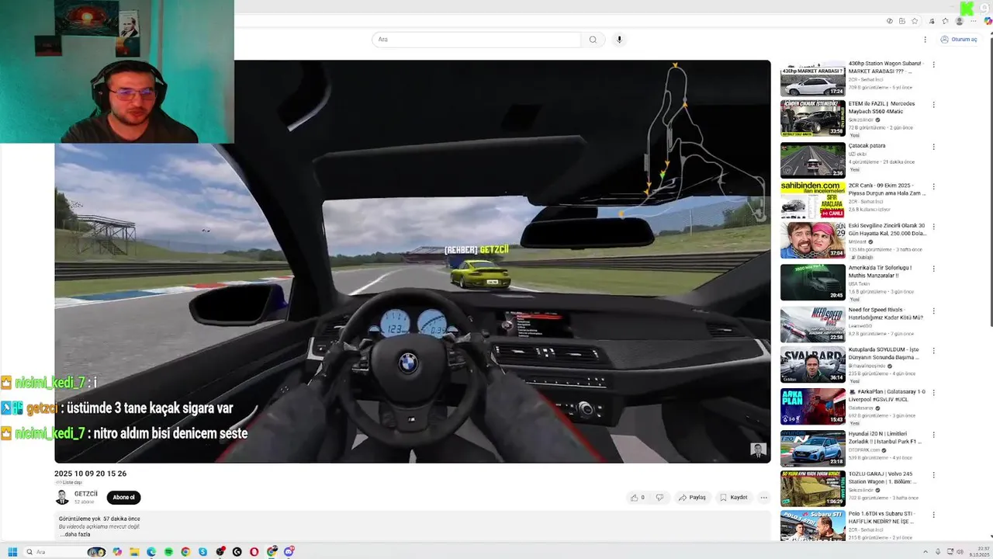Viewport: 993px width, 559px height.
Task: Open Need for Speed Rivals thumbnail
Action: pos(813,325)
